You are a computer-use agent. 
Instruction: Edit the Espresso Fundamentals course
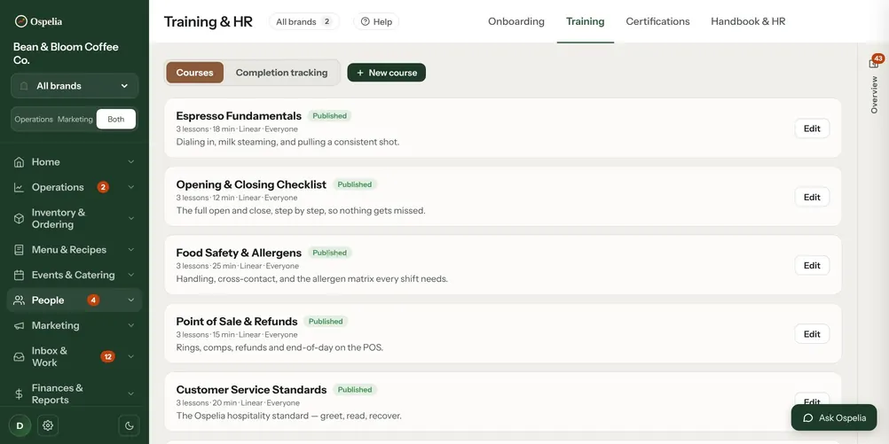[x=812, y=129]
